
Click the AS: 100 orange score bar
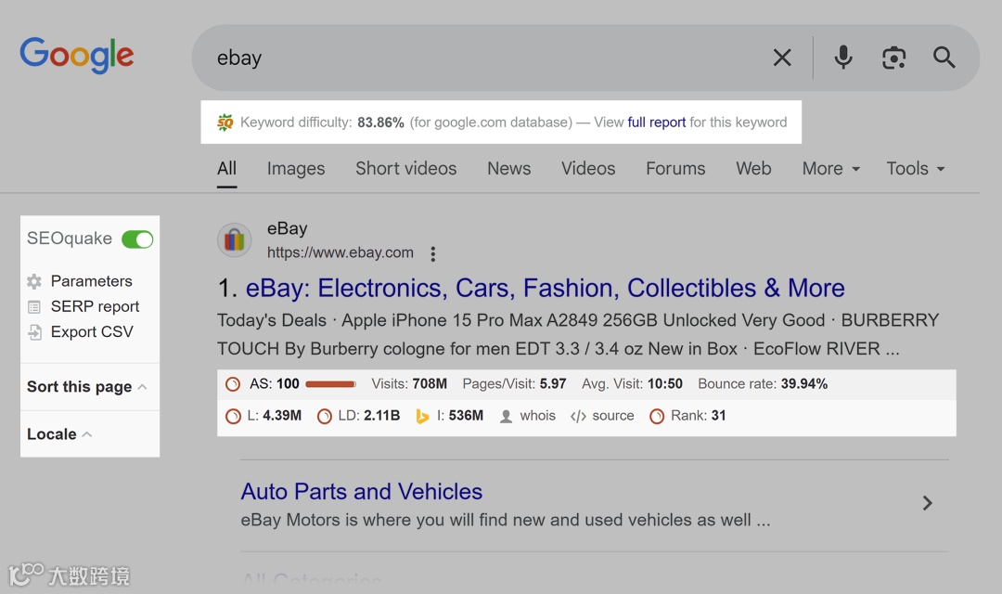(x=330, y=382)
